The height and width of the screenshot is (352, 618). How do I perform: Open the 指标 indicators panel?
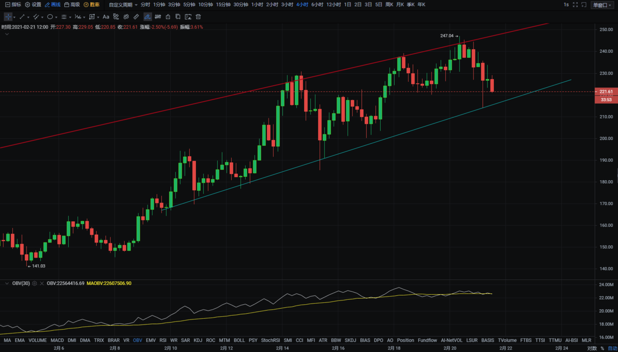coord(13,4)
